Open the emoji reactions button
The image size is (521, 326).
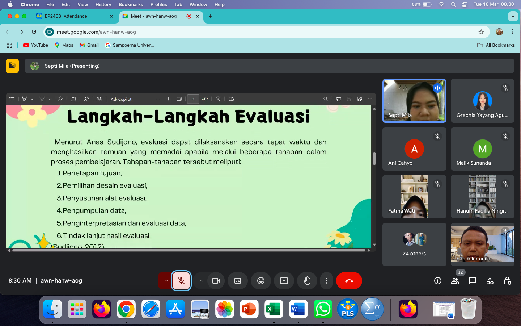tap(261, 281)
